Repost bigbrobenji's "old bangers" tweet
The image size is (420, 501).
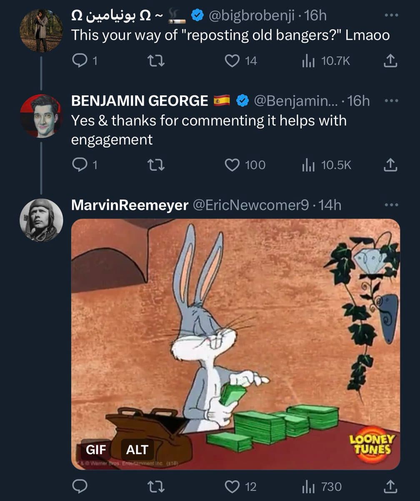point(157,61)
